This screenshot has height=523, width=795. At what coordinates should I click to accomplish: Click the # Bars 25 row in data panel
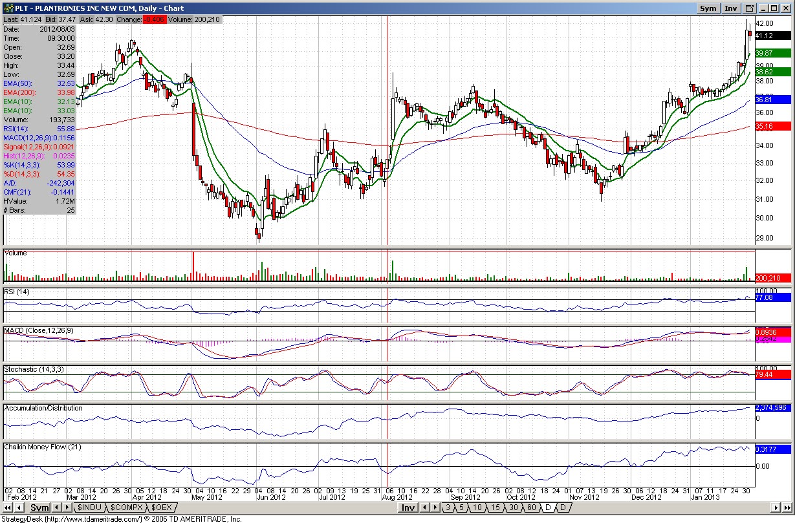tap(40, 210)
